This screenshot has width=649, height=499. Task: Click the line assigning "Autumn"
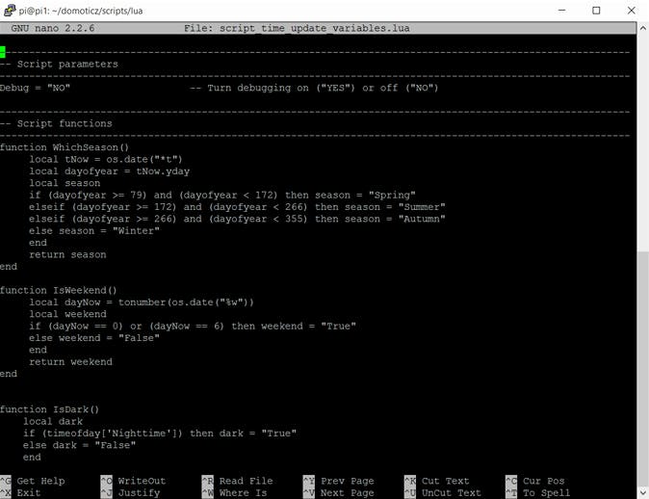point(237,219)
